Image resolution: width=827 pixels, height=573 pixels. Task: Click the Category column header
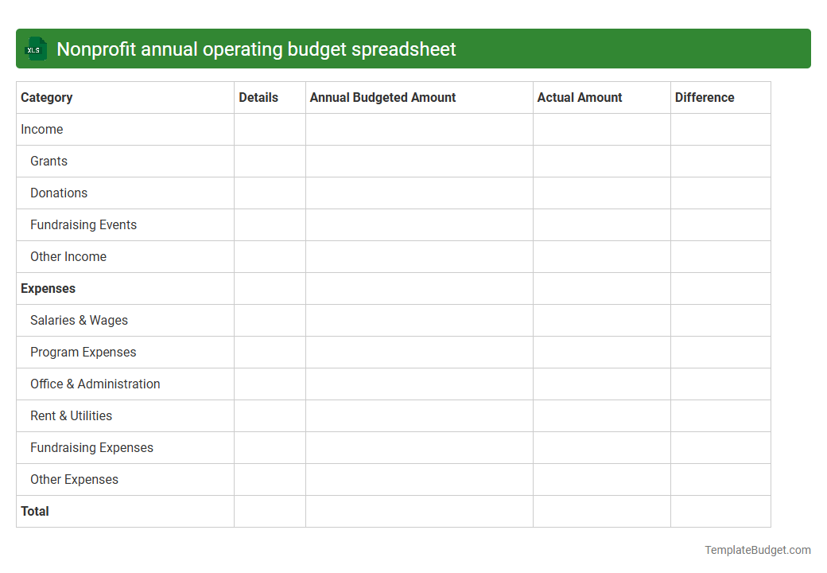(x=47, y=97)
